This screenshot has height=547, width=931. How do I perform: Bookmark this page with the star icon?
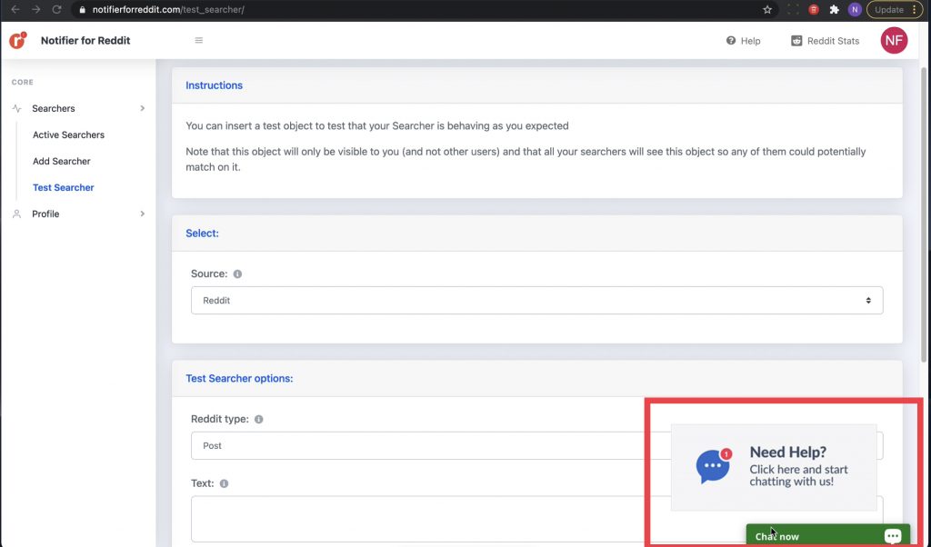pos(767,9)
